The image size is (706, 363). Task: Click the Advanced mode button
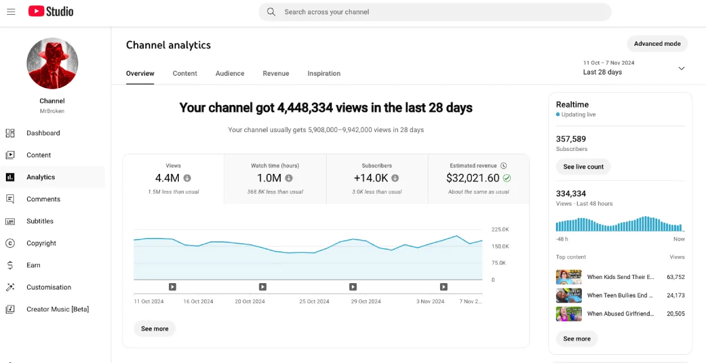pos(657,43)
